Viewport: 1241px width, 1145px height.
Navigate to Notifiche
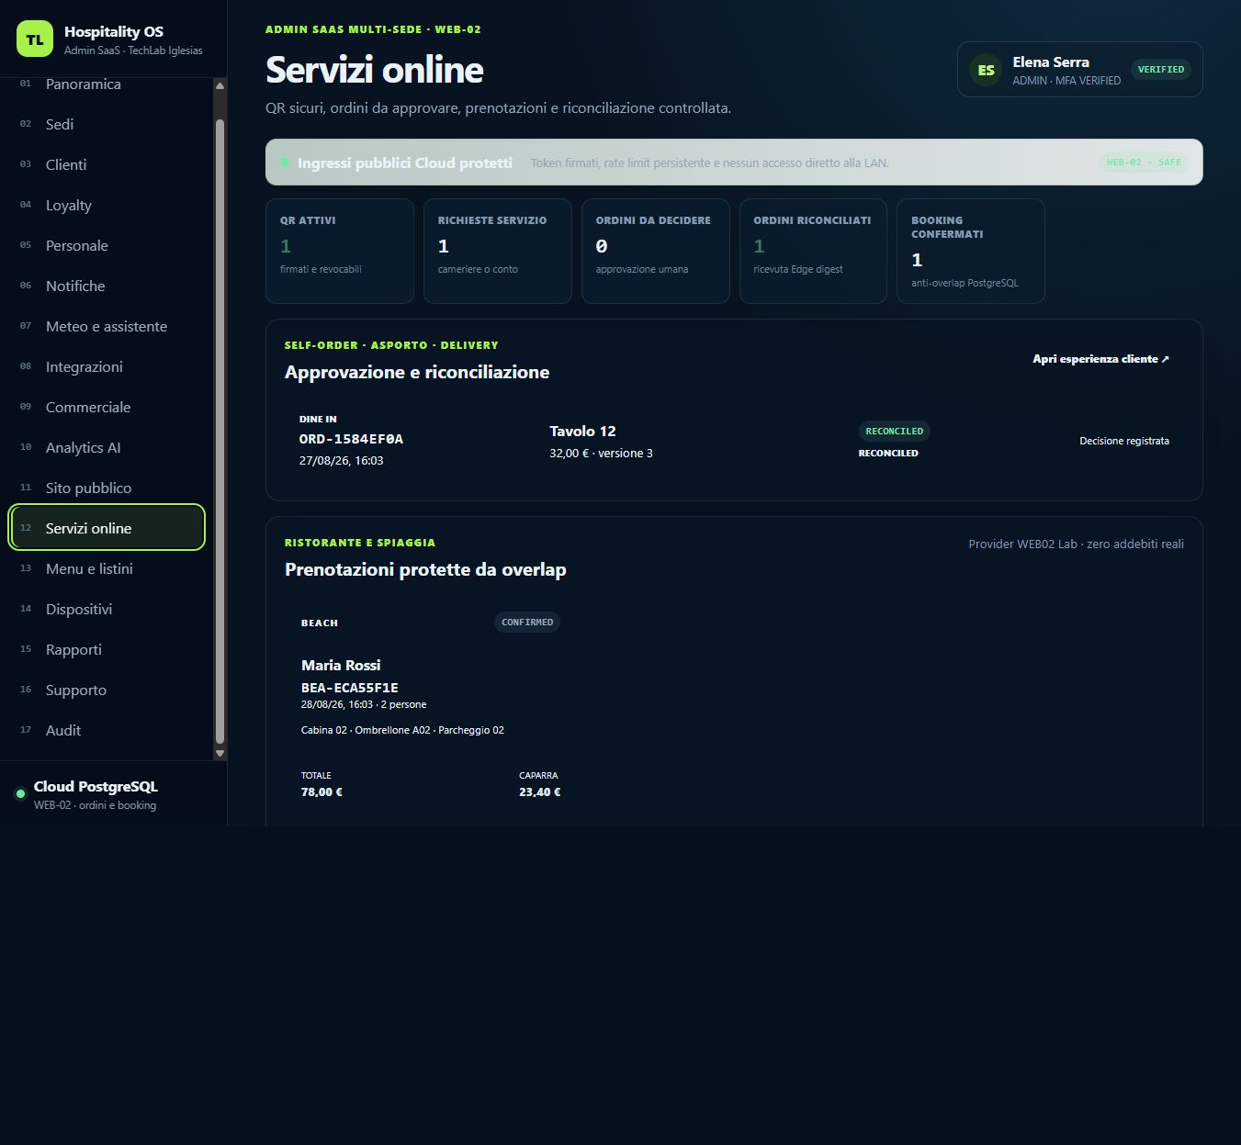coord(107,286)
